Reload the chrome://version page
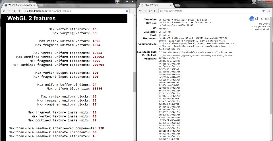 [x=150, y=11]
